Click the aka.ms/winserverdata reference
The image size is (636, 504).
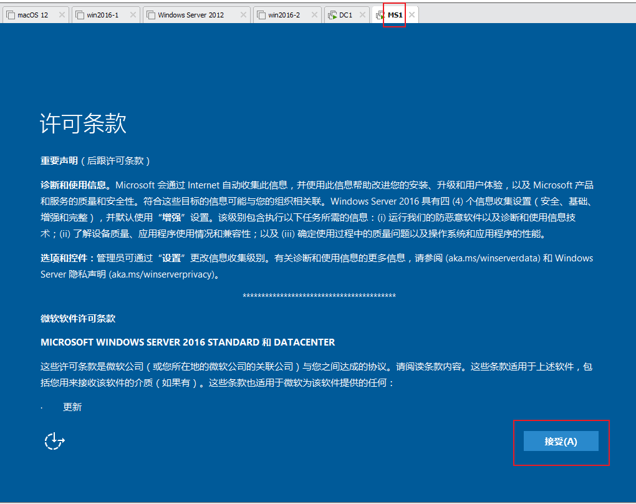pos(493,258)
